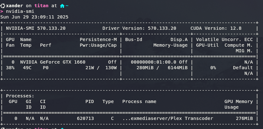263x129 pixels.
Task: Click the Volatile Uncorr. ECC header
Action: pyautogui.click(x=225, y=40)
